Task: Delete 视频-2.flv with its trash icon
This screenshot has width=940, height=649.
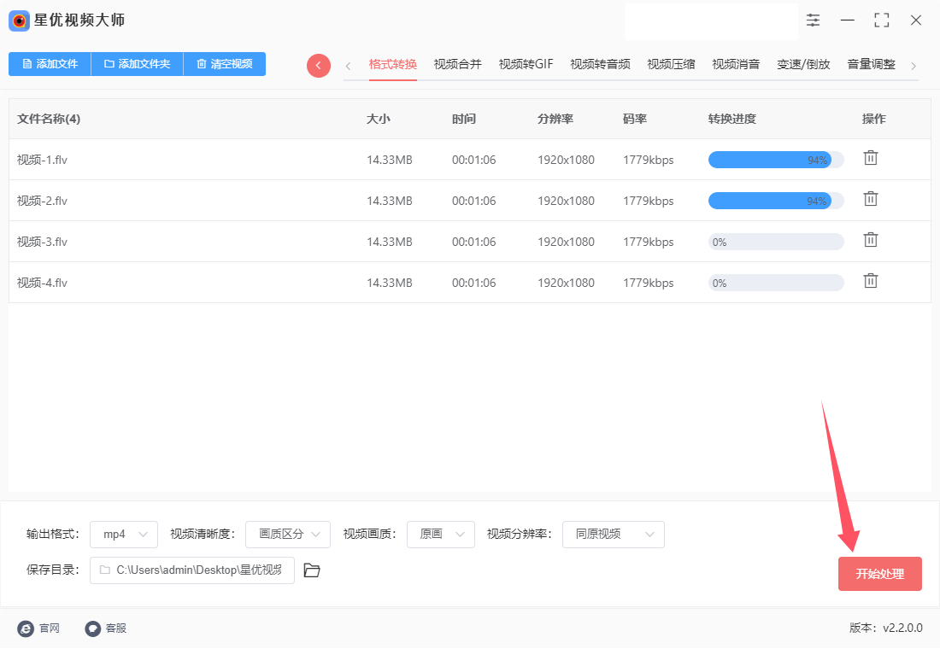Action: [x=871, y=199]
